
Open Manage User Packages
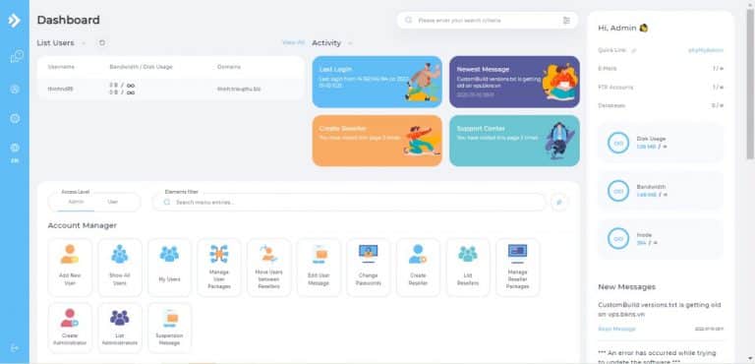coord(219,267)
